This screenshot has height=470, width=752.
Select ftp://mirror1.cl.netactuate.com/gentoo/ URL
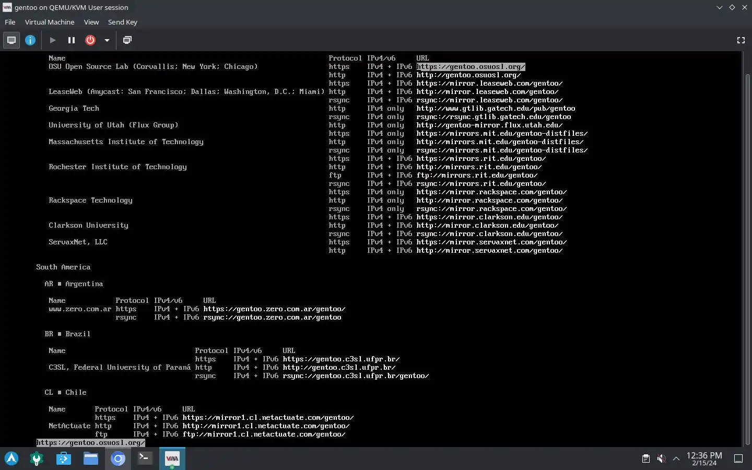click(264, 434)
